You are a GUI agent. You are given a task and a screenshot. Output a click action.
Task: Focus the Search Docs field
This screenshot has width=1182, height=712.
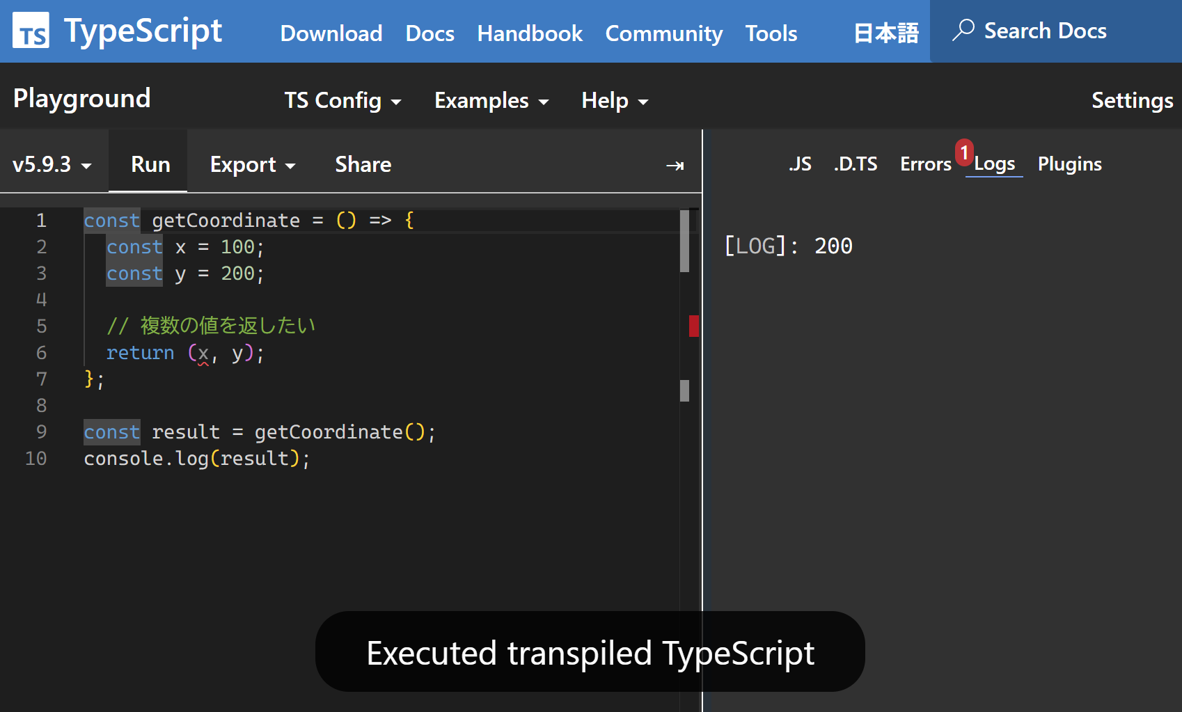click(x=1056, y=31)
